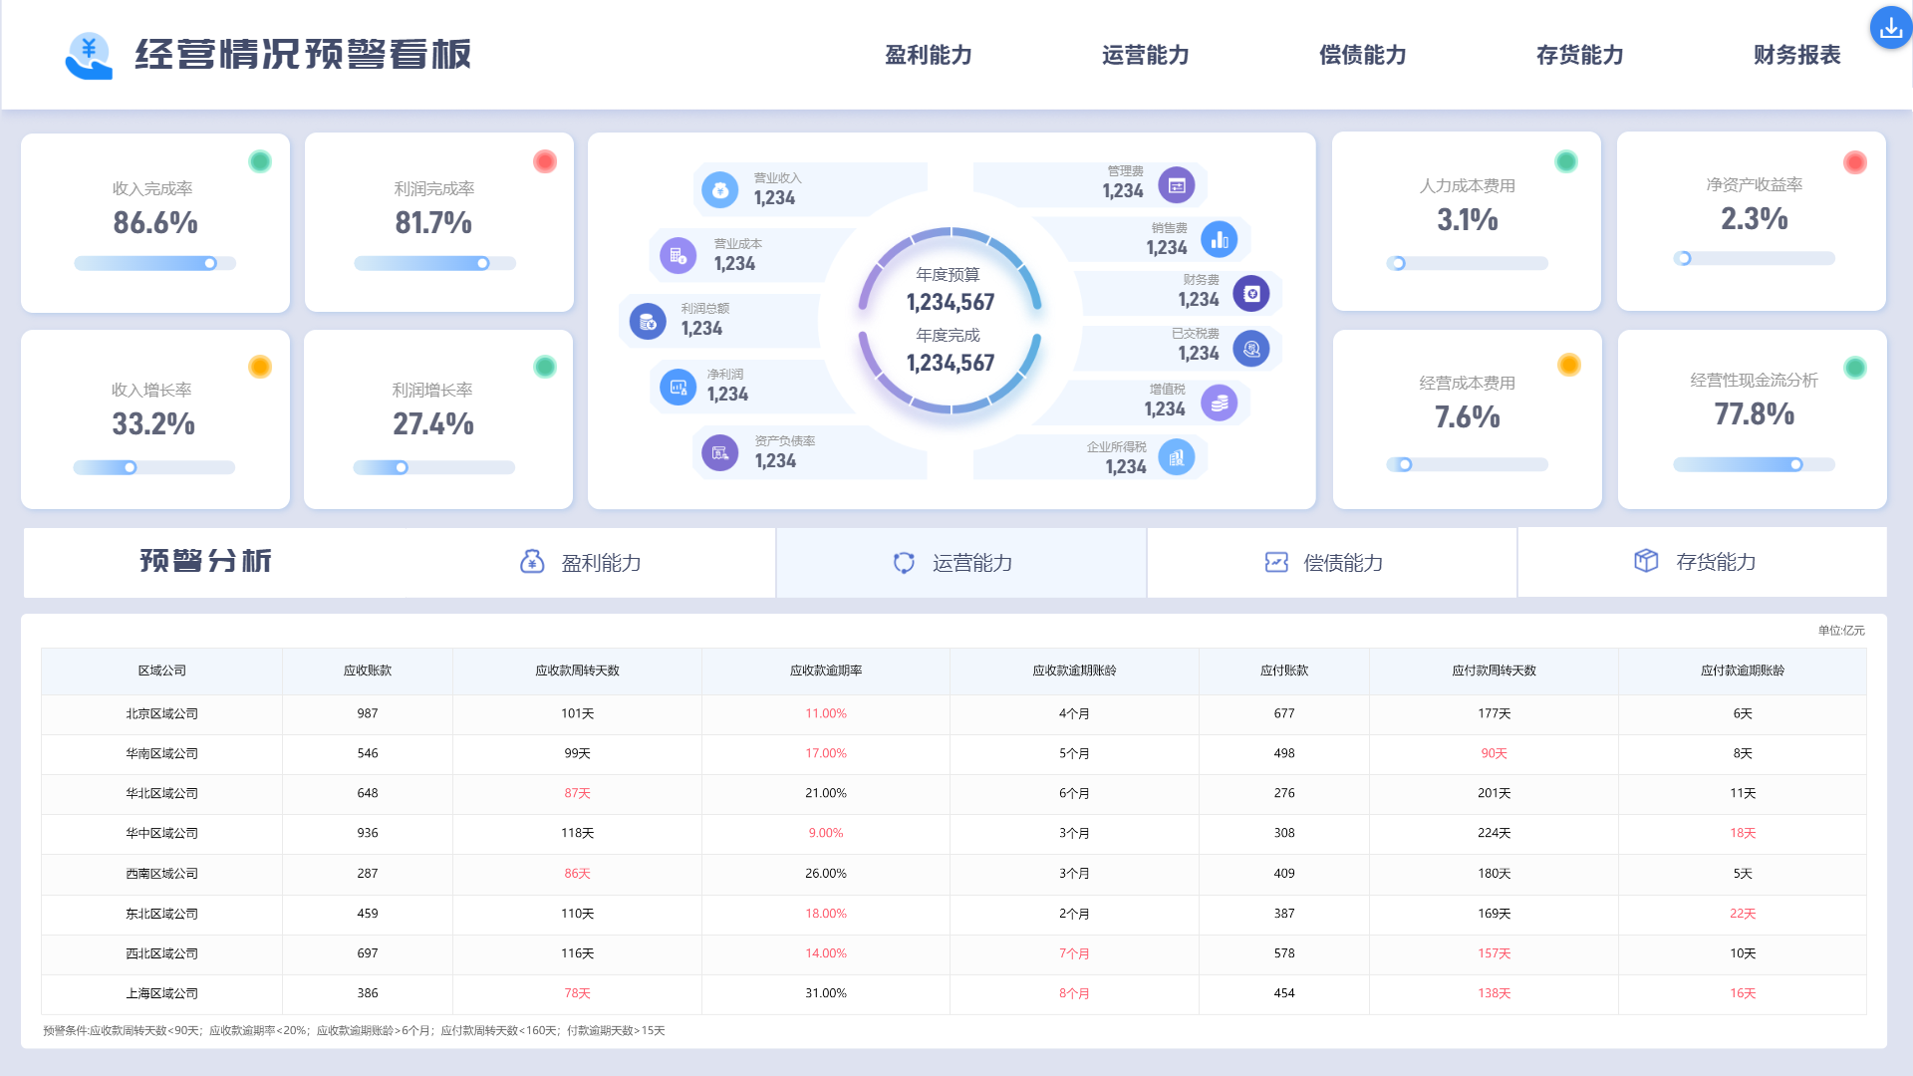
Task: Click the 资产负债率 icon
Action: point(719,452)
